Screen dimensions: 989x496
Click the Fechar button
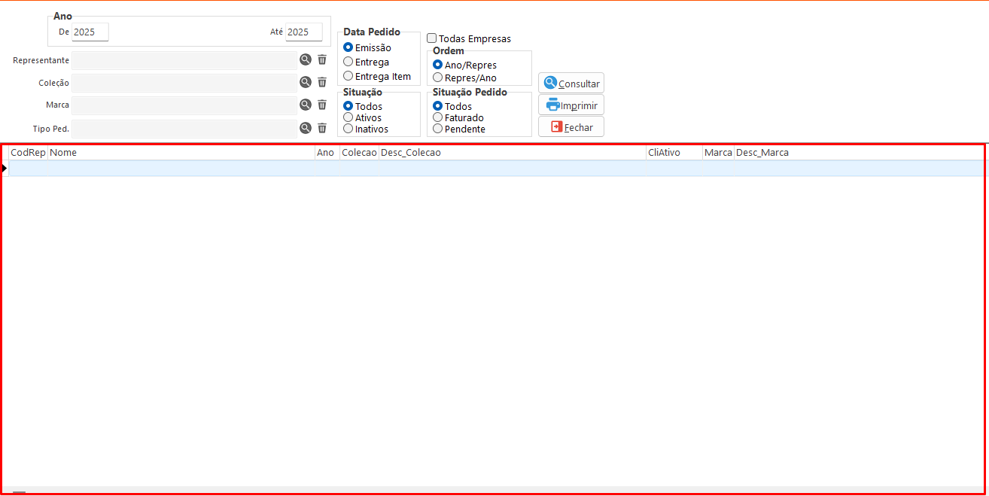[571, 127]
